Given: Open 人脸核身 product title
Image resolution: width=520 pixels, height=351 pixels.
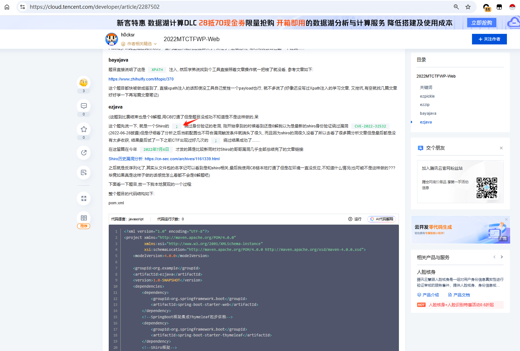Looking at the screenshot, I should pyautogui.click(x=426, y=272).
